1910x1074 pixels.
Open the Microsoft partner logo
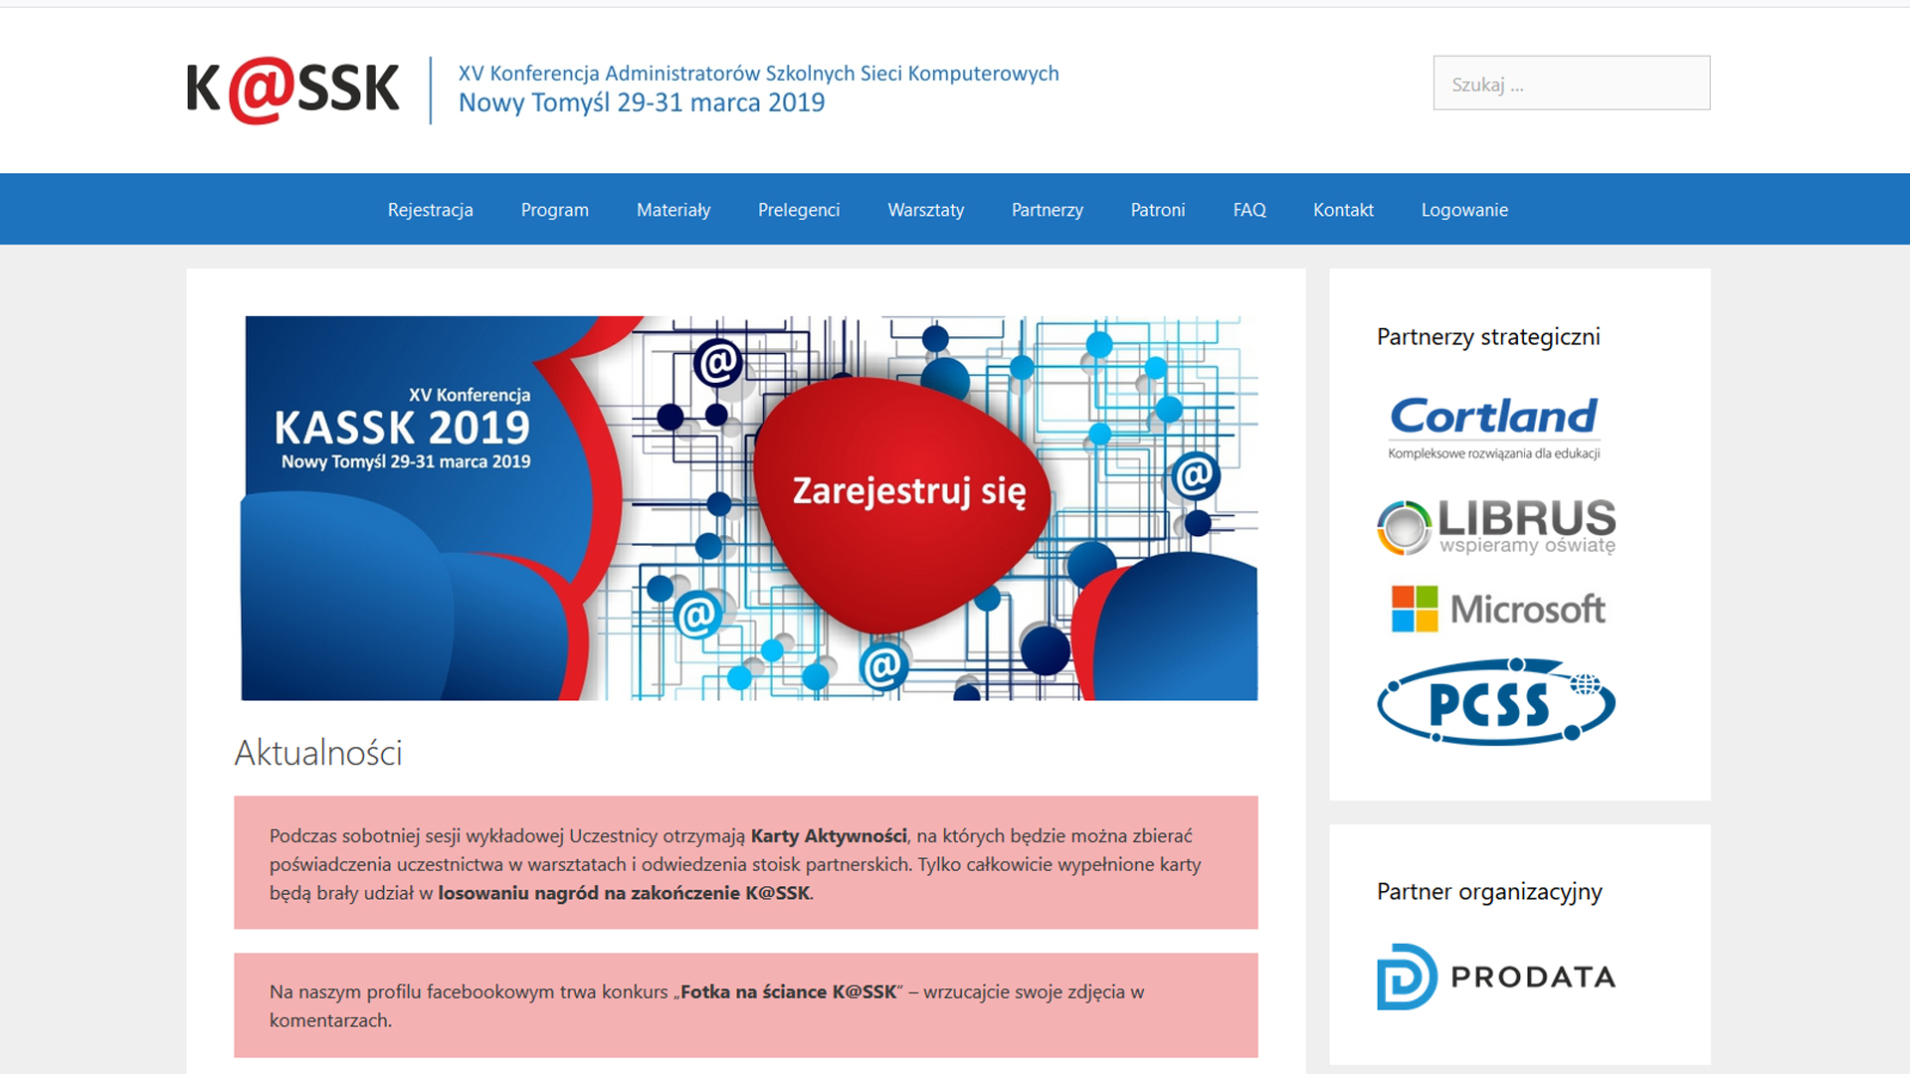(x=1498, y=609)
